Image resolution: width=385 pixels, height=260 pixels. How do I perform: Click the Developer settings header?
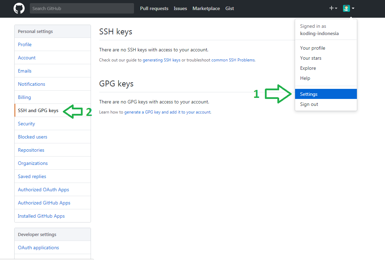tap(52, 234)
